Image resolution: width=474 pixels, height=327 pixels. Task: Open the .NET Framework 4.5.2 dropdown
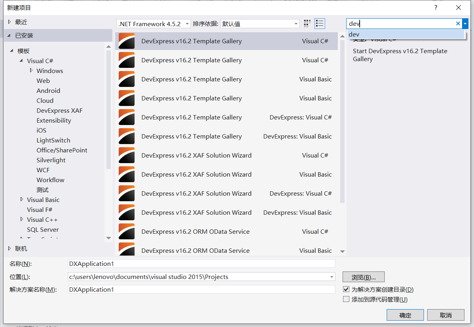(154, 24)
